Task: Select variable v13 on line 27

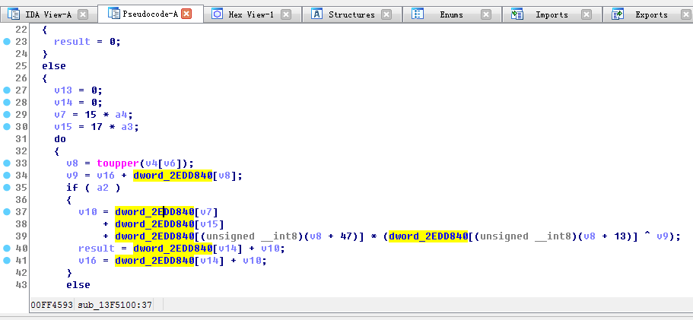Action: (63, 90)
